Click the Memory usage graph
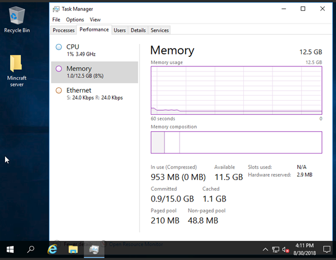Image resolution: width=336 pixels, height=260 pixels. click(236, 90)
